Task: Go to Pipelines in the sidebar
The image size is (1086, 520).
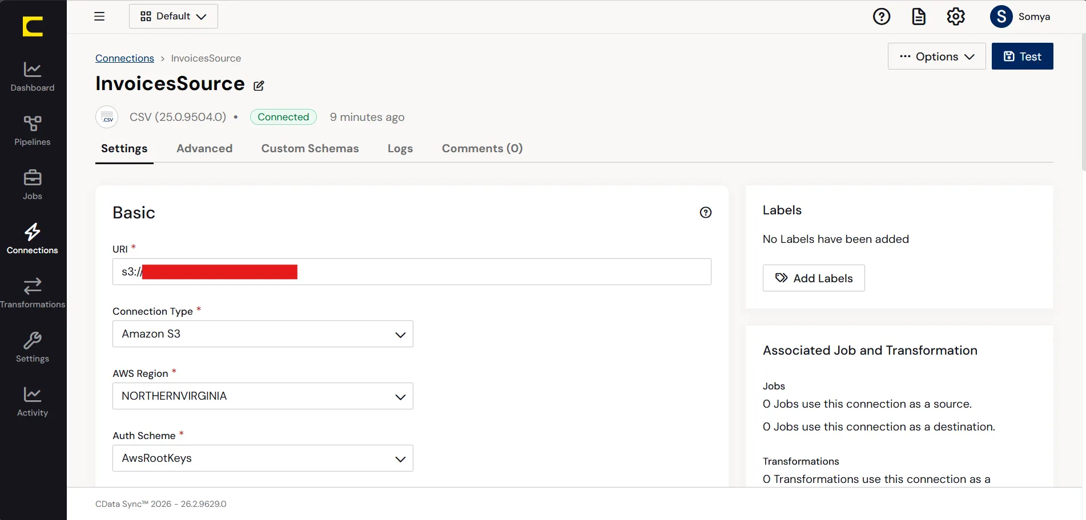Action: click(33, 131)
